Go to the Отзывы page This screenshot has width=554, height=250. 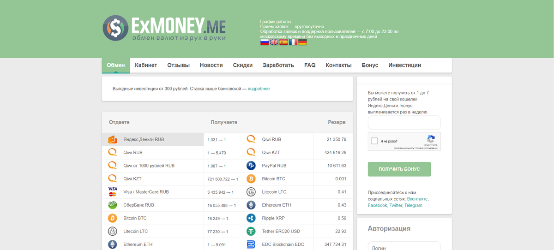tap(178, 65)
